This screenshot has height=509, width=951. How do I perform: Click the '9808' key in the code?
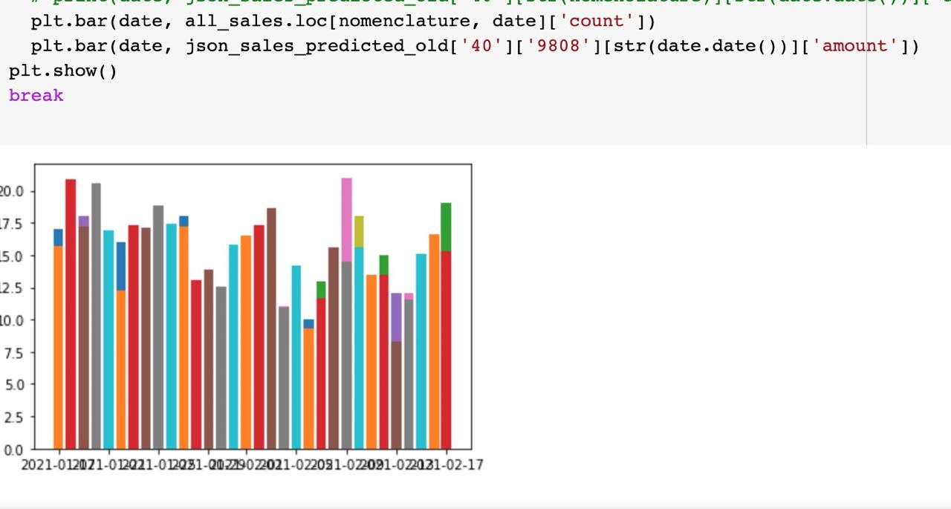[558, 46]
